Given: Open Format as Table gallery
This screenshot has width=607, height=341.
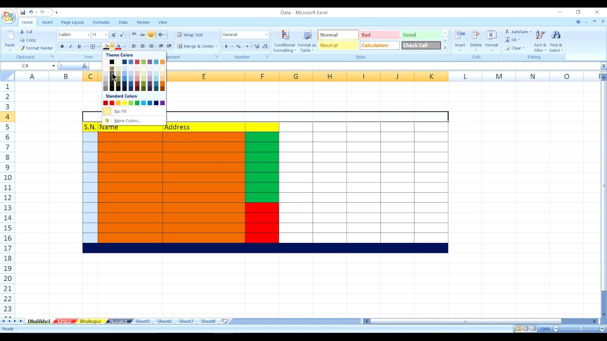Looking at the screenshot, I should pos(307,41).
